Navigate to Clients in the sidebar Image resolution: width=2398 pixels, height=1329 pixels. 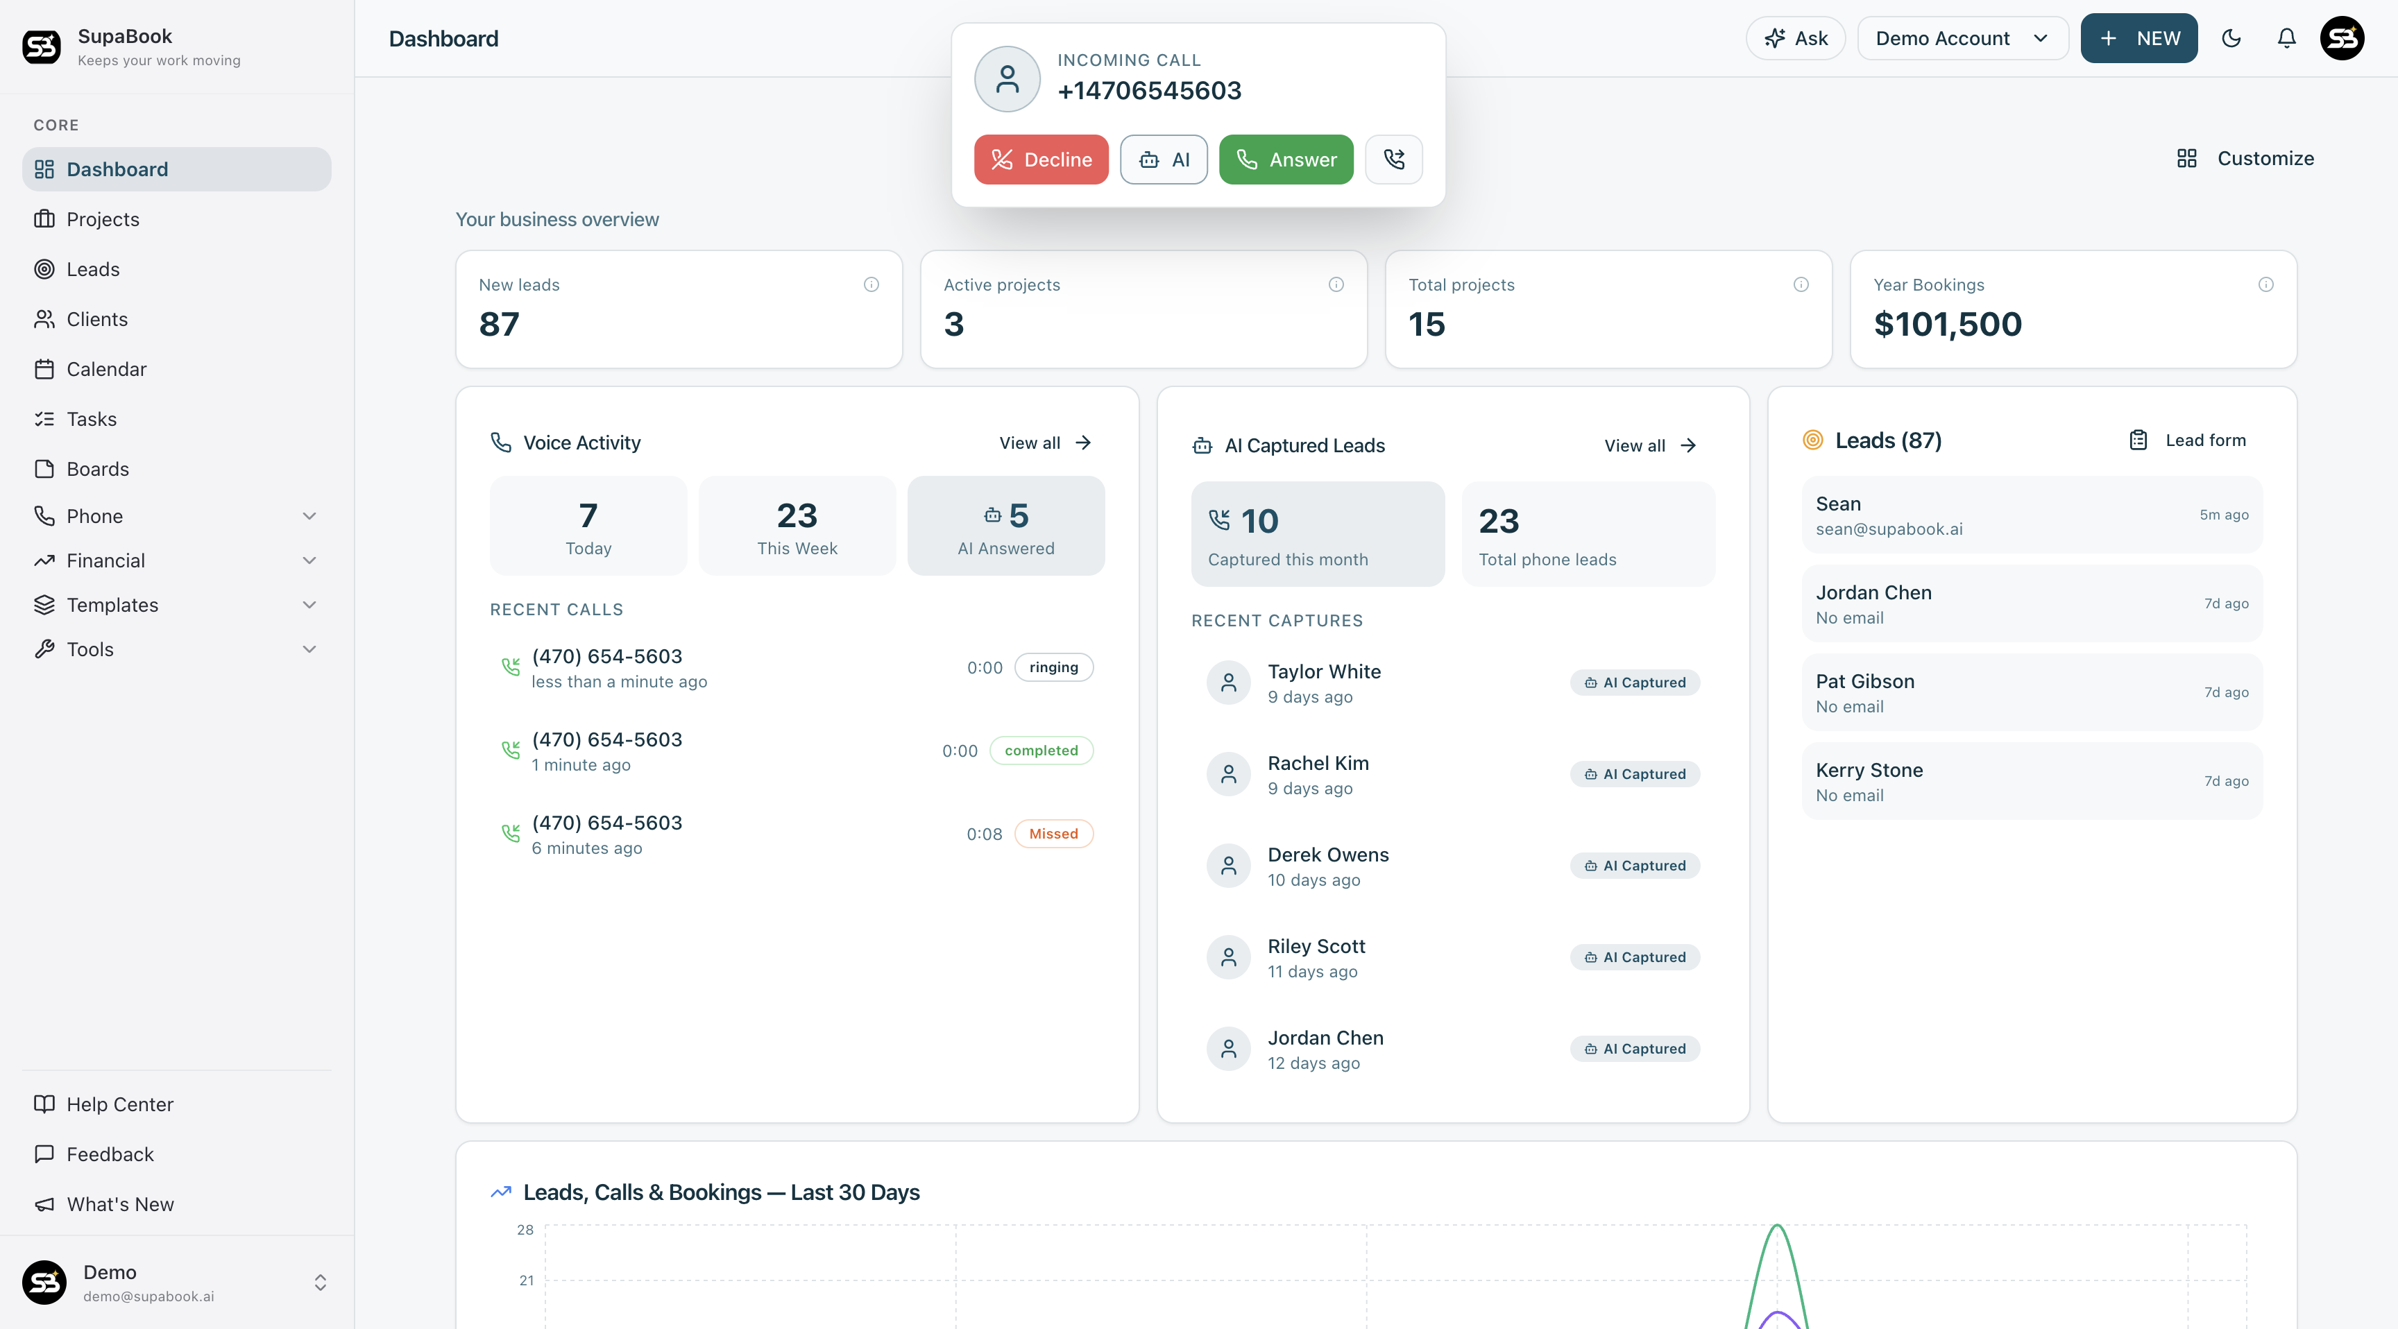pyautogui.click(x=177, y=319)
